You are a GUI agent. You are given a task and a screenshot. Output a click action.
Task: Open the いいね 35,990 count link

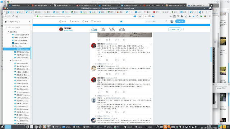coord(122,29)
